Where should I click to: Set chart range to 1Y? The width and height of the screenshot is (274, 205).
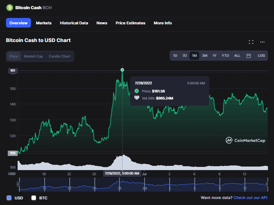214,56
